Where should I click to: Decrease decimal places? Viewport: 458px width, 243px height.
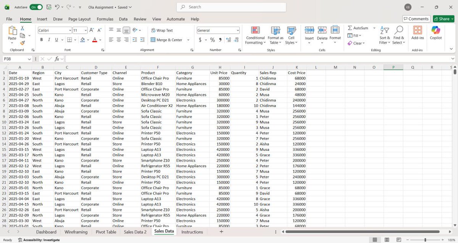click(x=236, y=40)
